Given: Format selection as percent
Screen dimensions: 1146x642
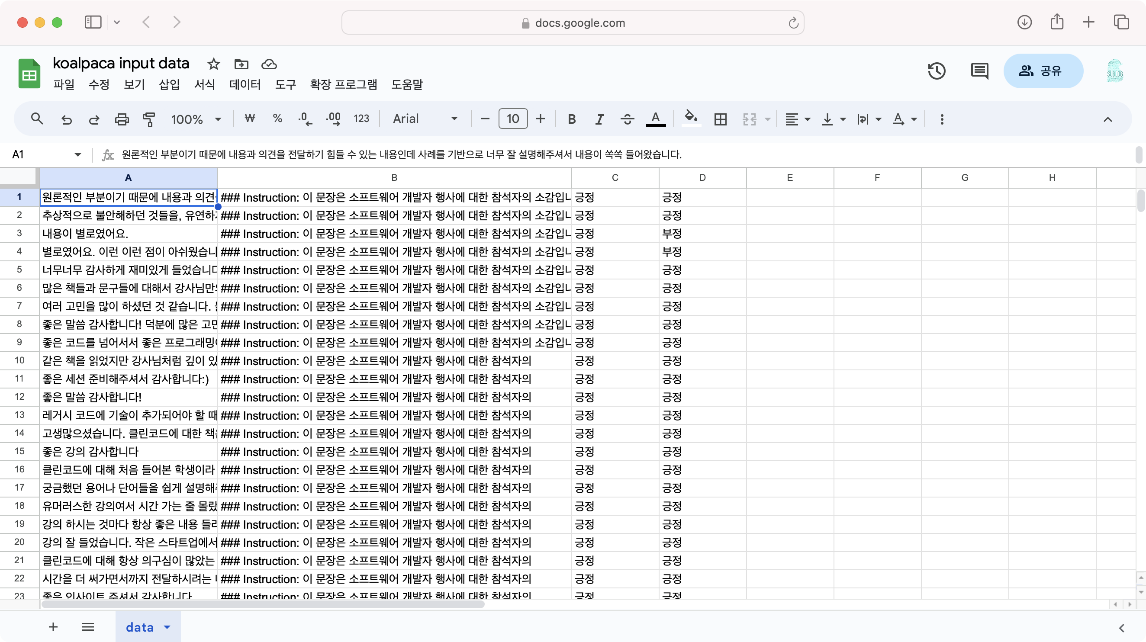Looking at the screenshot, I should point(277,119).
